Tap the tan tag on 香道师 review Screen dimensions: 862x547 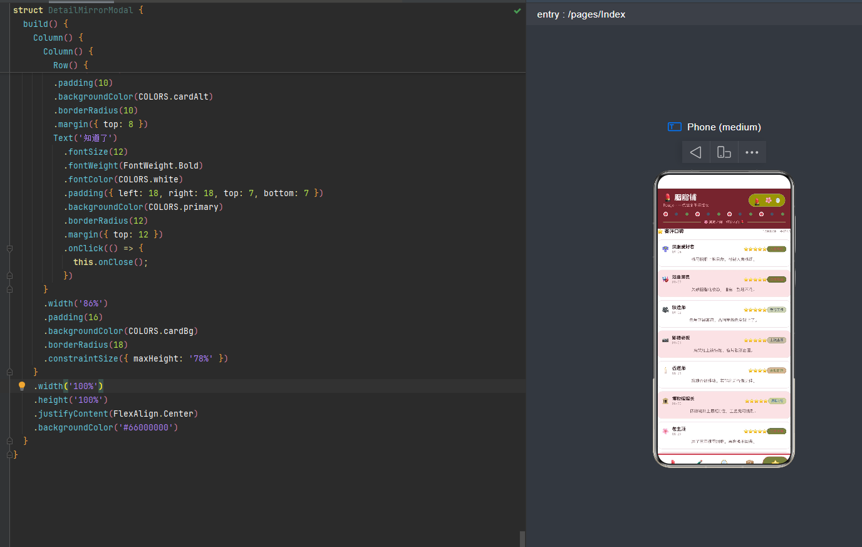pos(777,370)
